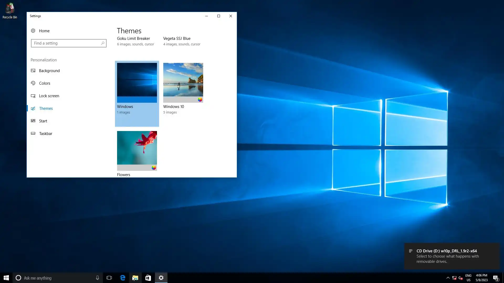Click the muted volume tray icon
The width and height of the screenshot is (504, 283).
(x=460, y=278)
